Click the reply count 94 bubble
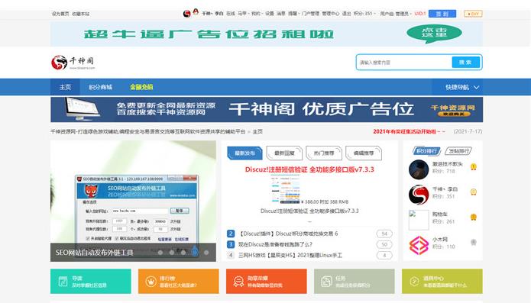 [384, 234]
